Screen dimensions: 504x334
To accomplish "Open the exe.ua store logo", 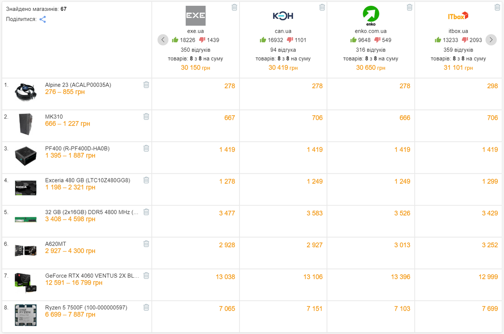I will tap(196, 16).
